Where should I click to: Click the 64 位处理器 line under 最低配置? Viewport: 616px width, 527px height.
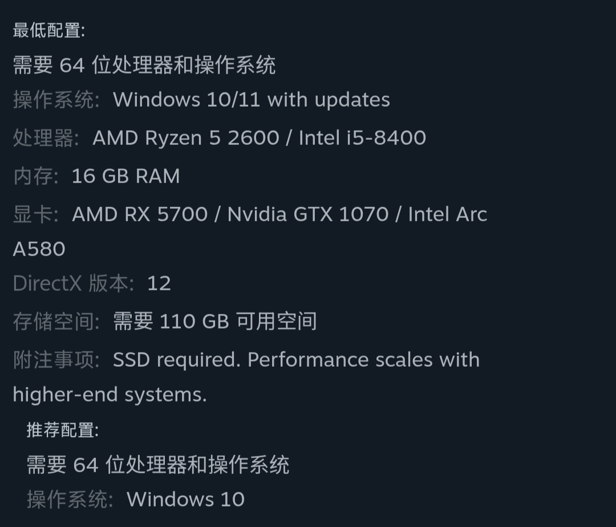coord(144,65)
